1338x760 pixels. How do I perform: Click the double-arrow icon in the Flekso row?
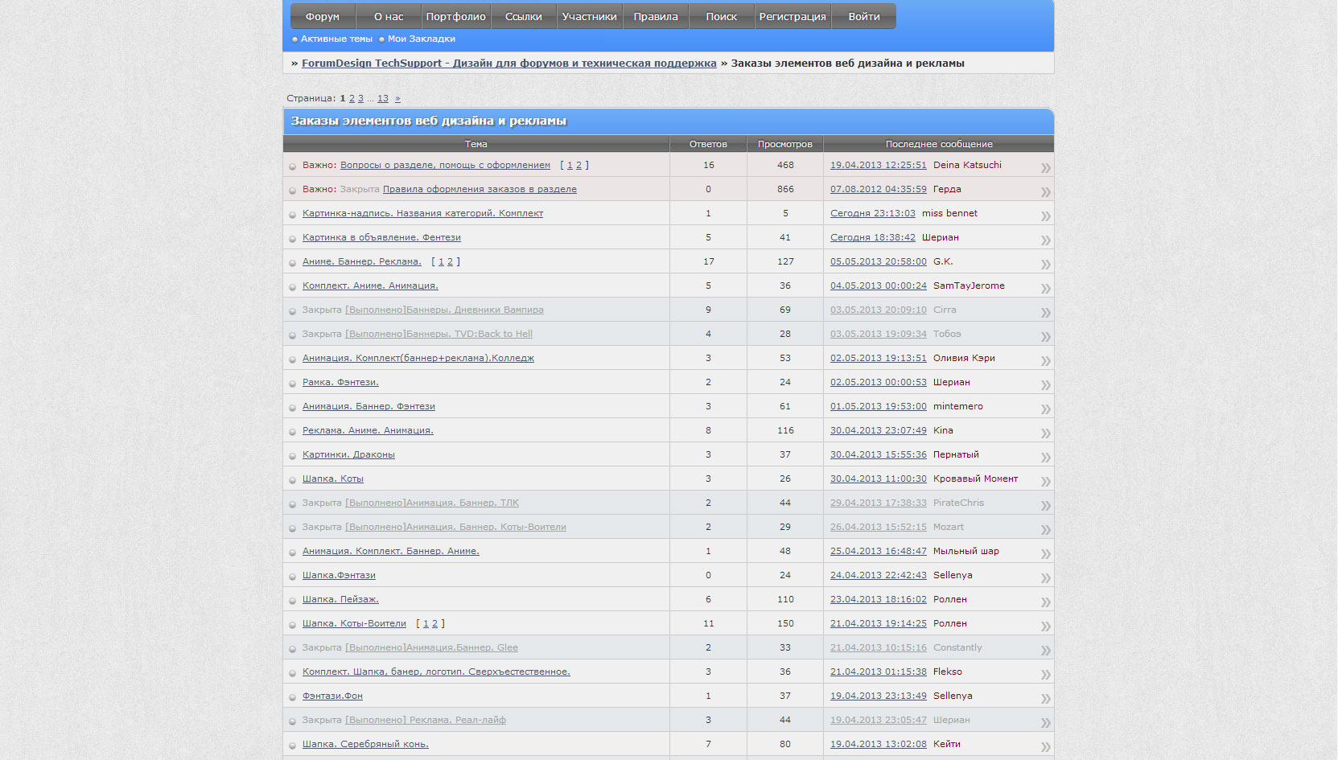(x=1045, y=675)
